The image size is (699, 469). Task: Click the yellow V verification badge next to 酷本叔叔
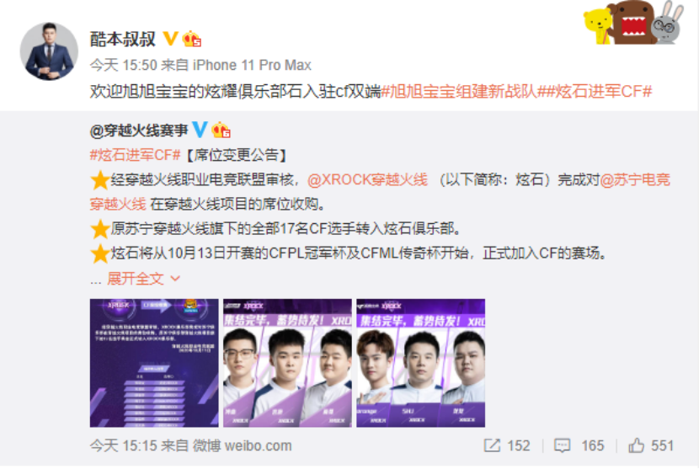(x=170, y=39)
